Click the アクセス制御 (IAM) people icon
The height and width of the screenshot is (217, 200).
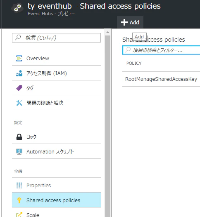(19, 73)
